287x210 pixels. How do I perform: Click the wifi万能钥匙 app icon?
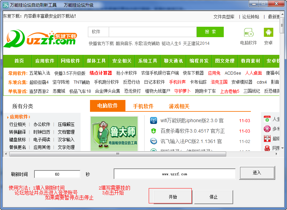click(153, 121)
